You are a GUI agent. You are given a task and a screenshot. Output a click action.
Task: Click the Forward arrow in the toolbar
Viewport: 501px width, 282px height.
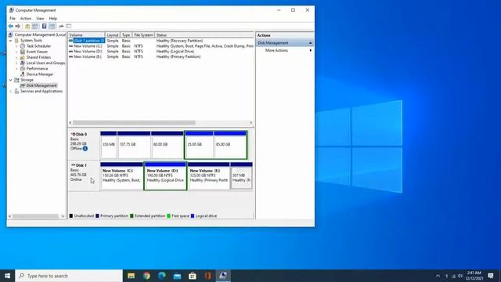coord(18,26)
